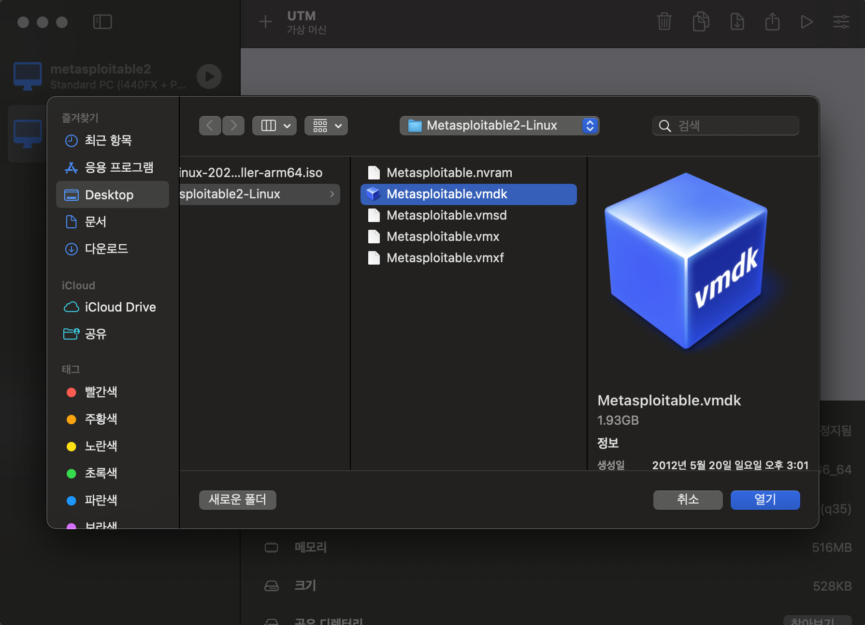Screen dimensions: 865x625
Task: Open the column view mode dropdown
Action: point(274,126)
